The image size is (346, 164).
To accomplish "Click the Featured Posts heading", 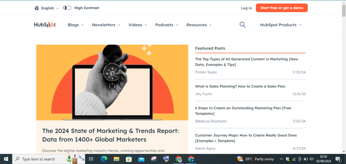I will [x=210, y=48].
